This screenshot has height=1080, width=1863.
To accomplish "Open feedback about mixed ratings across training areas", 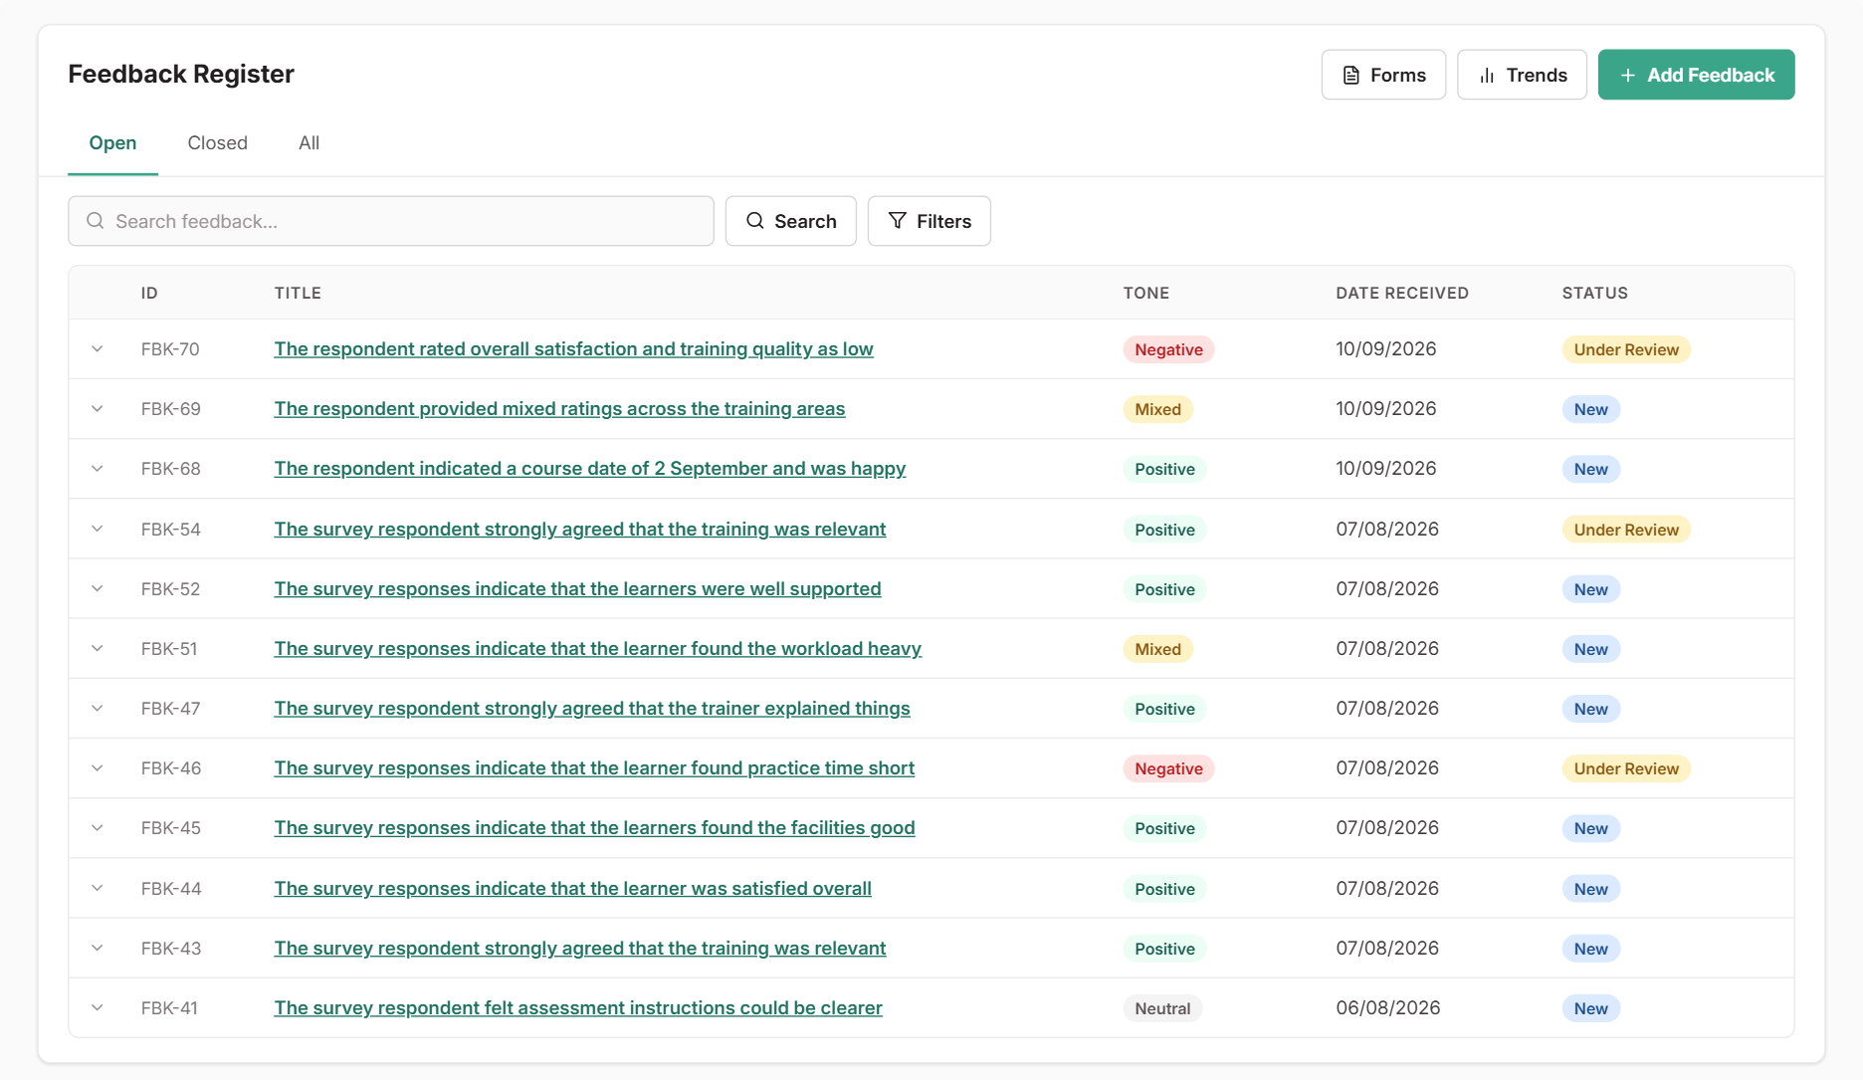I will [x=559, y=409].
